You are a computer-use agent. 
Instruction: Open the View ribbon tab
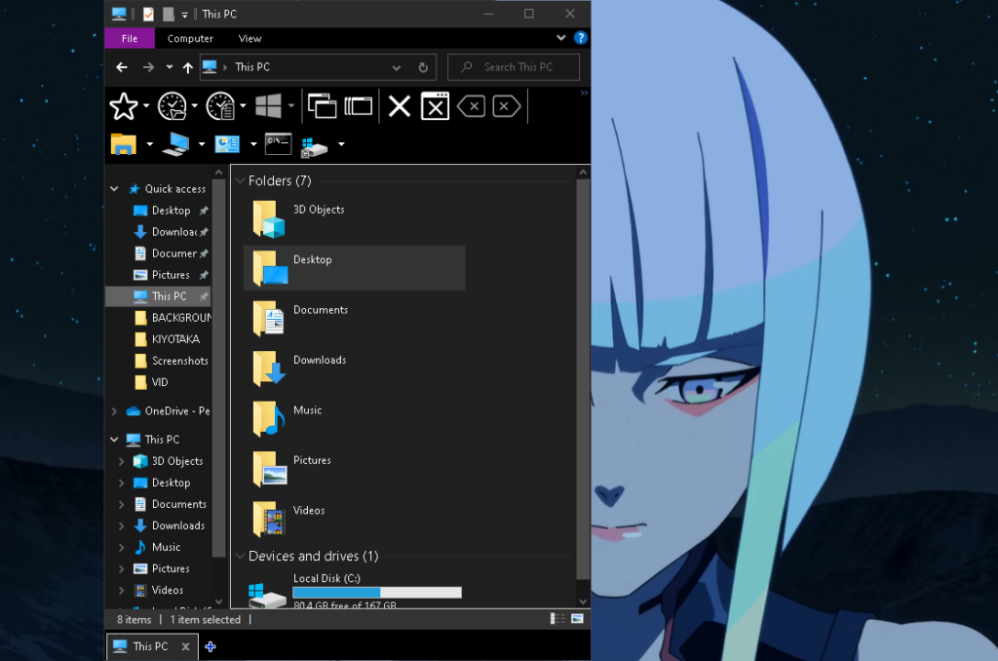click(x=249, y=38)
